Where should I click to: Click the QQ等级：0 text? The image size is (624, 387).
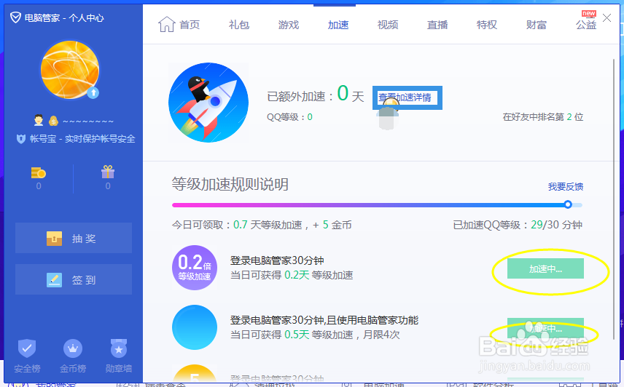[x=289, y=117]
